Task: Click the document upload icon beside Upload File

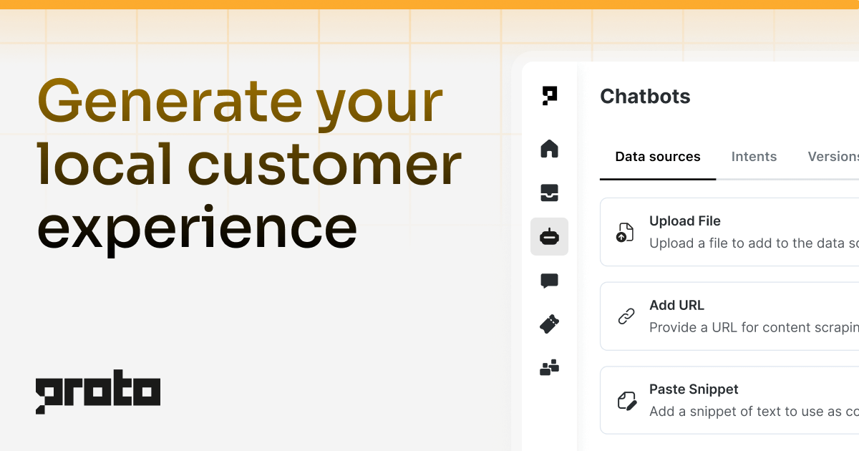Action: coord(623,232)
